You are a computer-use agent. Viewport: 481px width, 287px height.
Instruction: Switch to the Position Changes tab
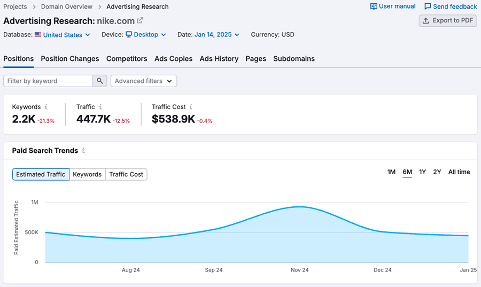(x=70, y=59)
